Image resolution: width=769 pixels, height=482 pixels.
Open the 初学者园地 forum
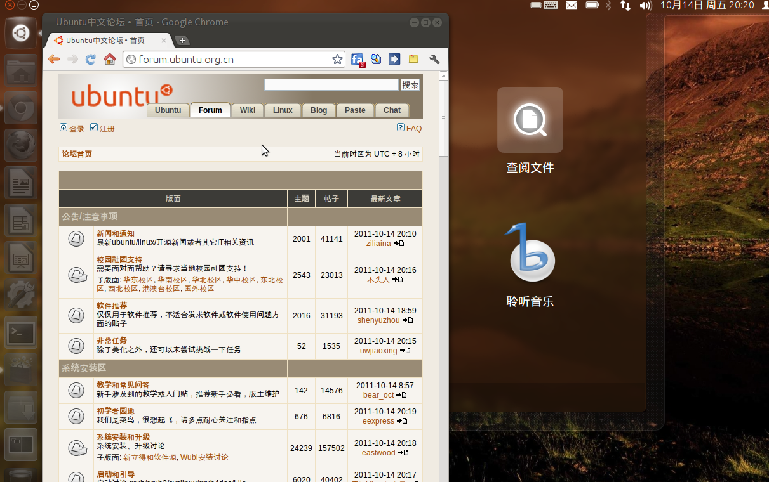tap(116, 411)
